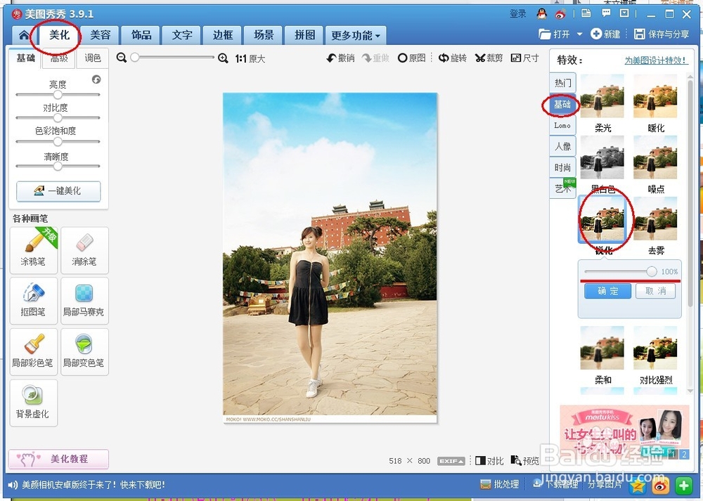The height and width of the screenshot is (501, 703).
Task: Click the 色彩饱和度 saturation slider handle
Action: click(x=58, y=142)
